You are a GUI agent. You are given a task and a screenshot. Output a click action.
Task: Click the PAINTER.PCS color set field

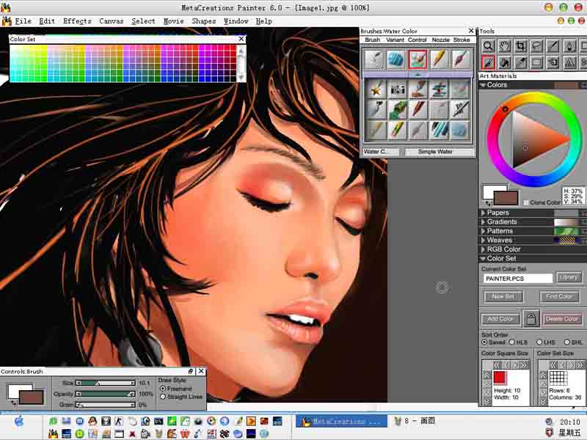518,279
